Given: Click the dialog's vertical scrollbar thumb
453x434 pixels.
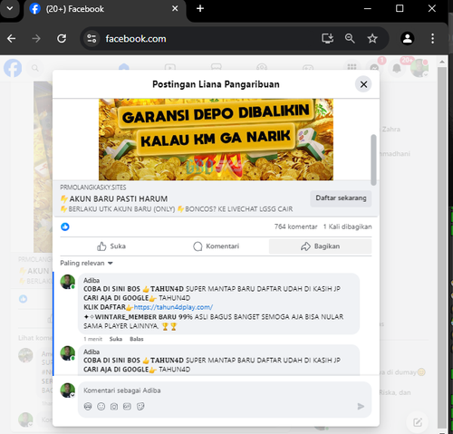Looking at the screenshot, I should 373,159.
